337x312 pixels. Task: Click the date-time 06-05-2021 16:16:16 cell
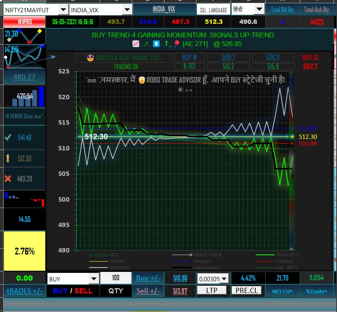tap(73, 22)
